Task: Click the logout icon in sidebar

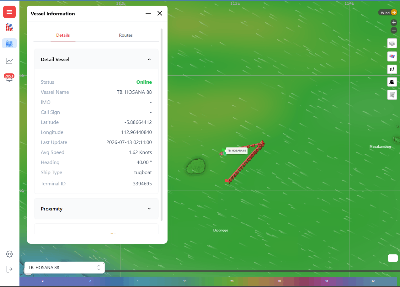Action: [9, 269]
